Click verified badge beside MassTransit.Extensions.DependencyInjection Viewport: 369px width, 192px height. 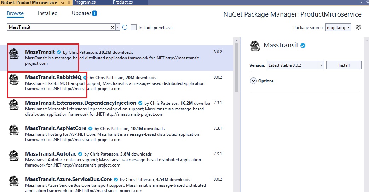coord(140,103)
